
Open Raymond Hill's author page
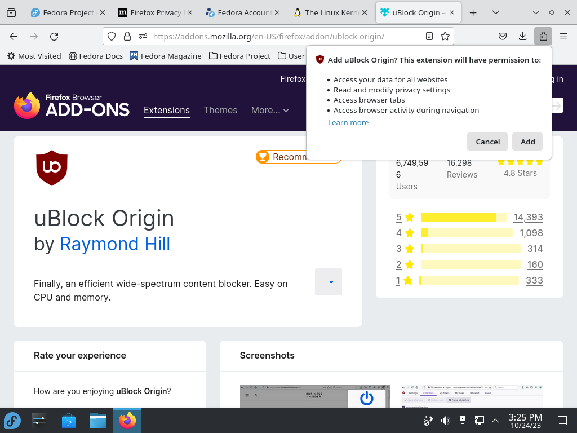(x=115, y=244)
